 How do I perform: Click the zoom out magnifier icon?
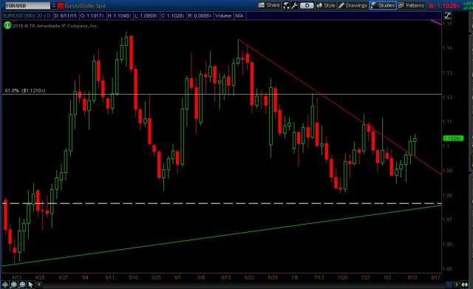pos(22,285)
